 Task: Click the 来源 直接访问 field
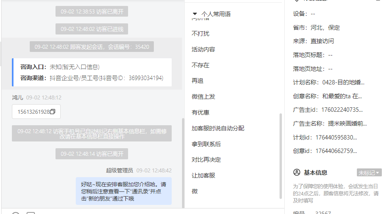tap(314, 41)
